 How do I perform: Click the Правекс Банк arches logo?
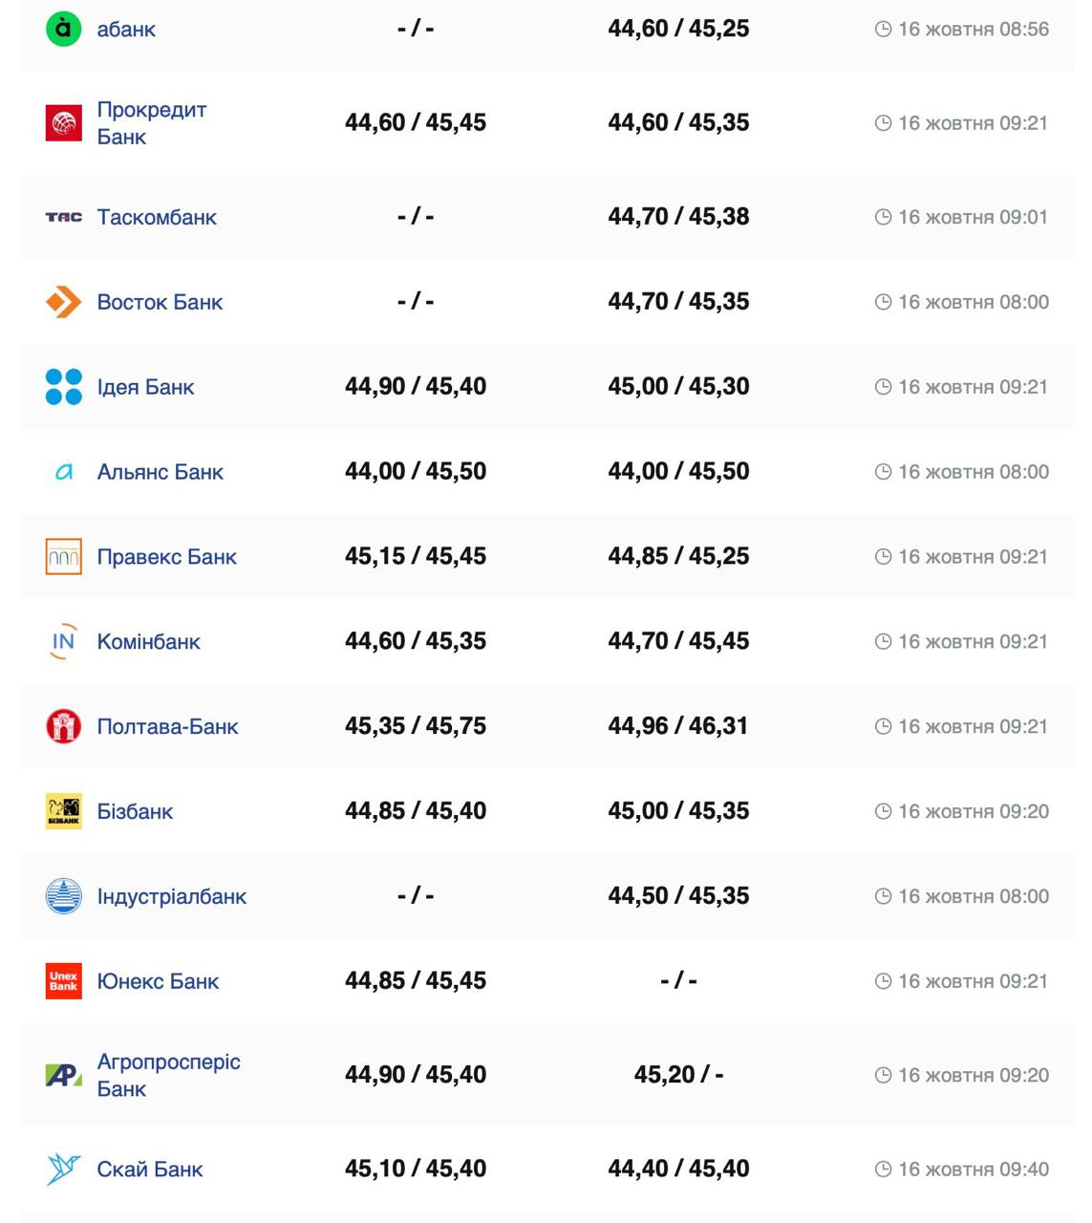point(63,557)
